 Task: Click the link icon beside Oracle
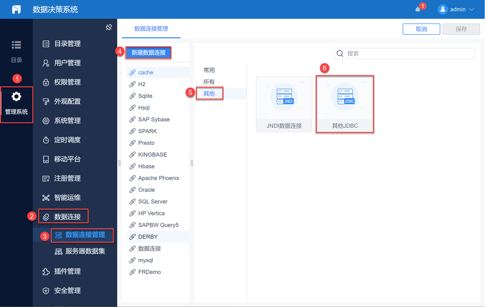[132, 190]
